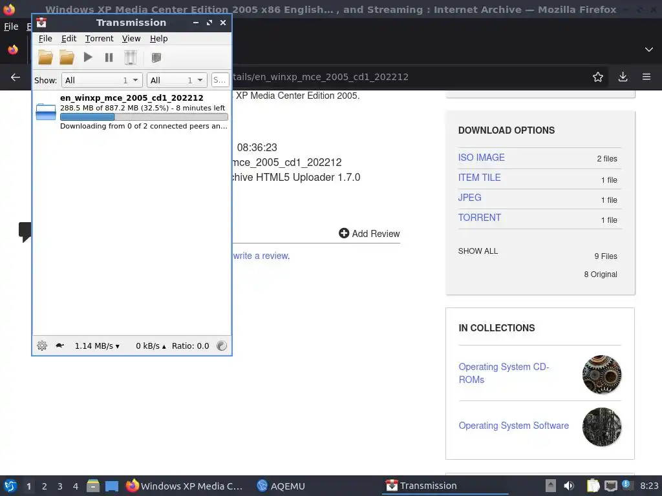Click TORRENT download link
Screen dimensions: 662x496
[480, 218]
